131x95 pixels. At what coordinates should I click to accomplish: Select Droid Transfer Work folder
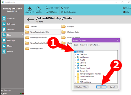point(86,77)
